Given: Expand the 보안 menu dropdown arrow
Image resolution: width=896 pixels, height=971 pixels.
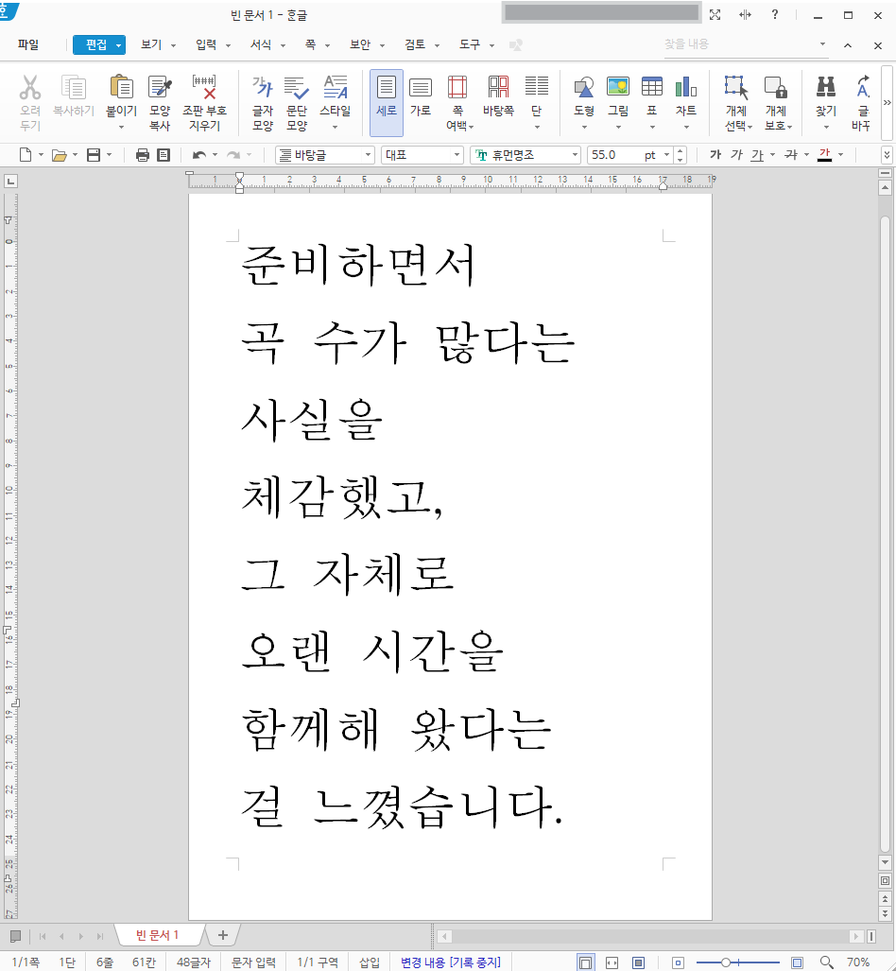Looking at the screenshot, I should (x=380, y=44).
